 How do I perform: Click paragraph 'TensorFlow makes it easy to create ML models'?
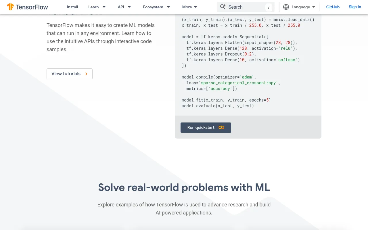[x=100, y=37]
